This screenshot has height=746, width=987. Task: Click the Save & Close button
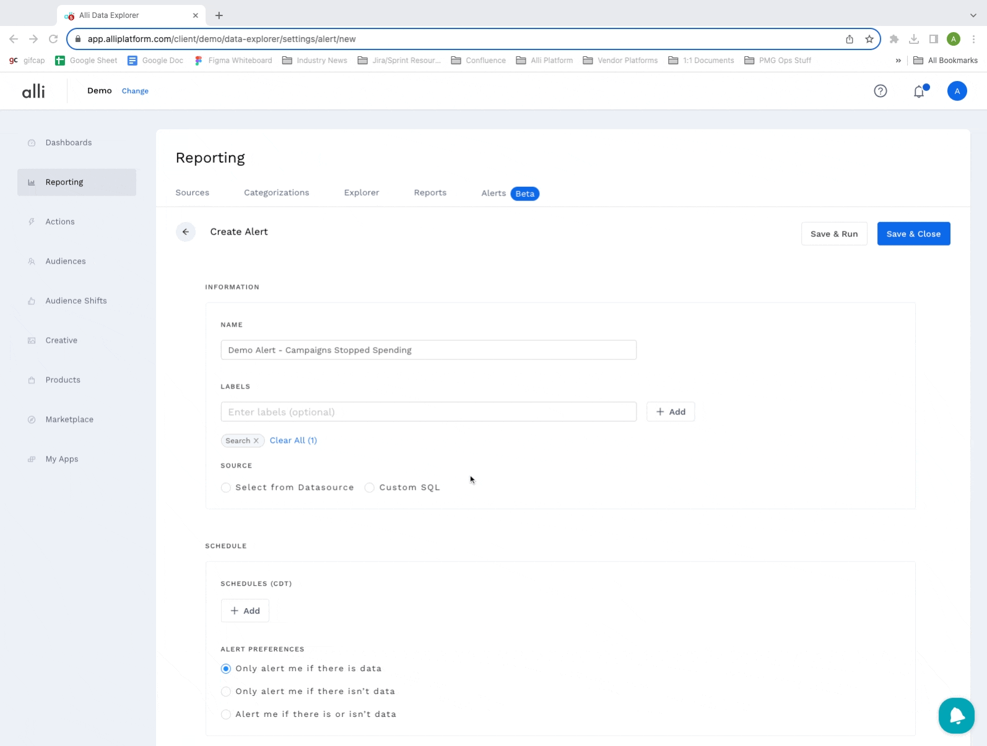click(913, 234)
